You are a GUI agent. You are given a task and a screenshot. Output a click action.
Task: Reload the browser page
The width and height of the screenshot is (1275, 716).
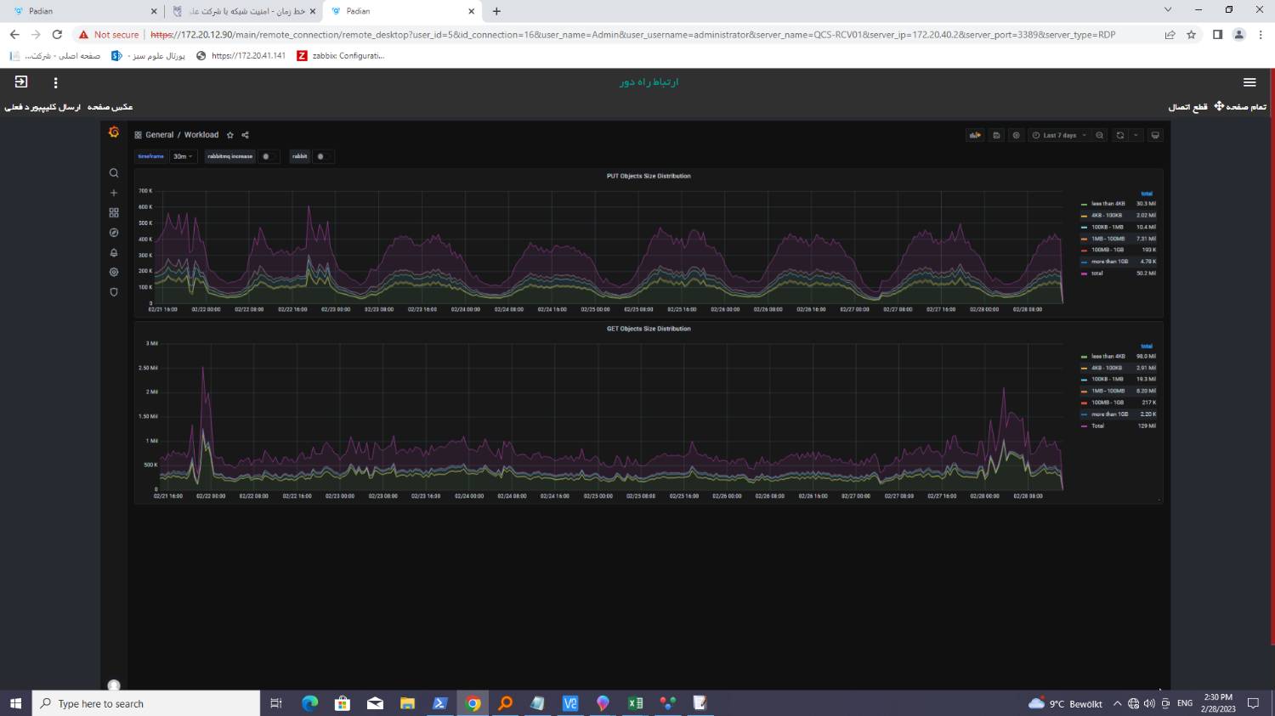point(57,35)
